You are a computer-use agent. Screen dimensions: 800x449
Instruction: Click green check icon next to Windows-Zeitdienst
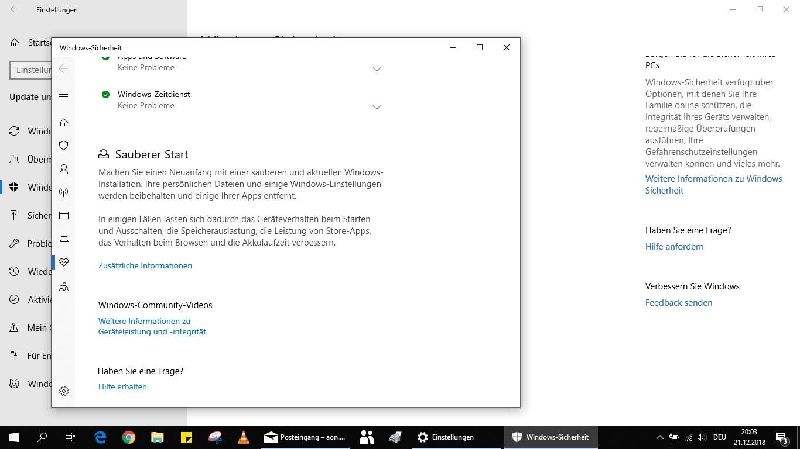pos(105,94)
